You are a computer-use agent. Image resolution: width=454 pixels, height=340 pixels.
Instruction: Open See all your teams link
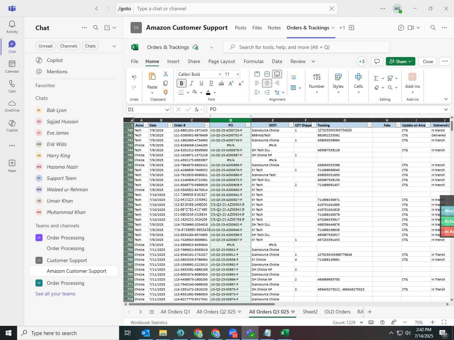55,294
